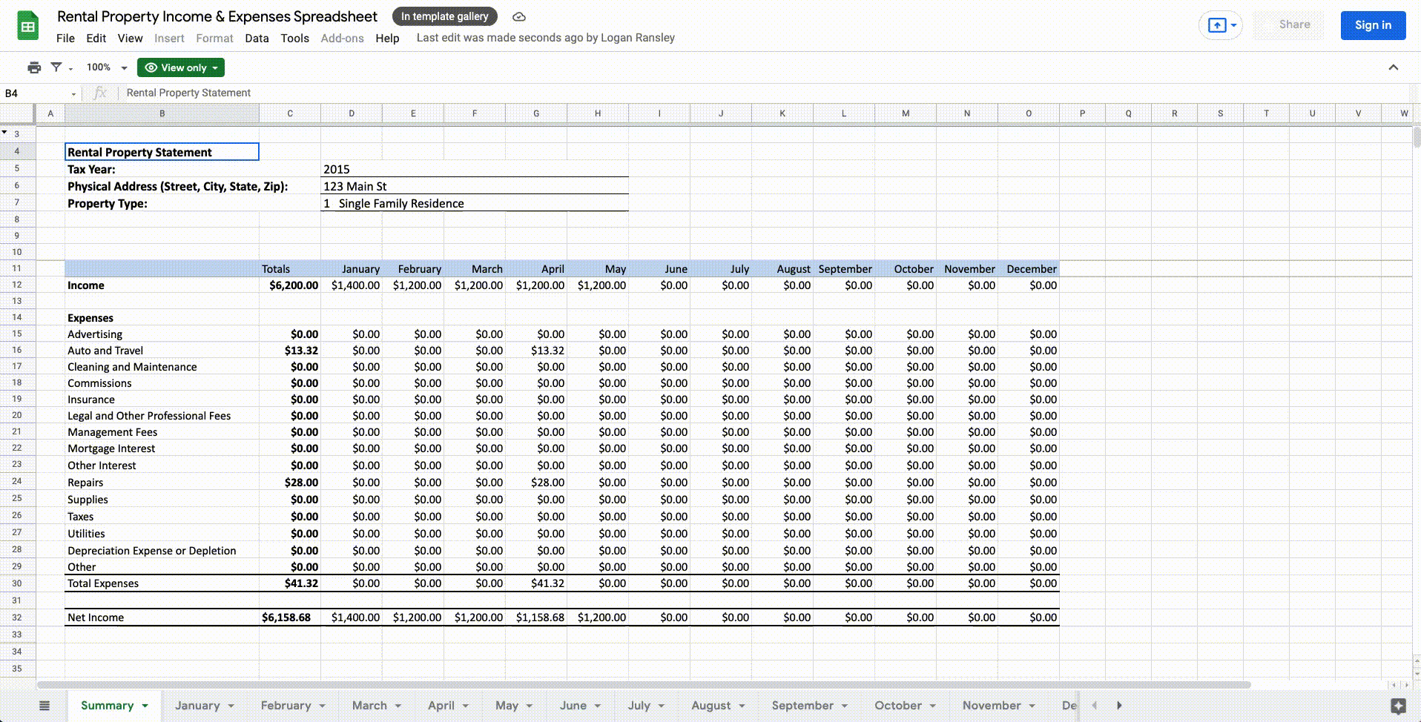Move the sheet tabs left with the arrow

click(x=1095, y=706)
